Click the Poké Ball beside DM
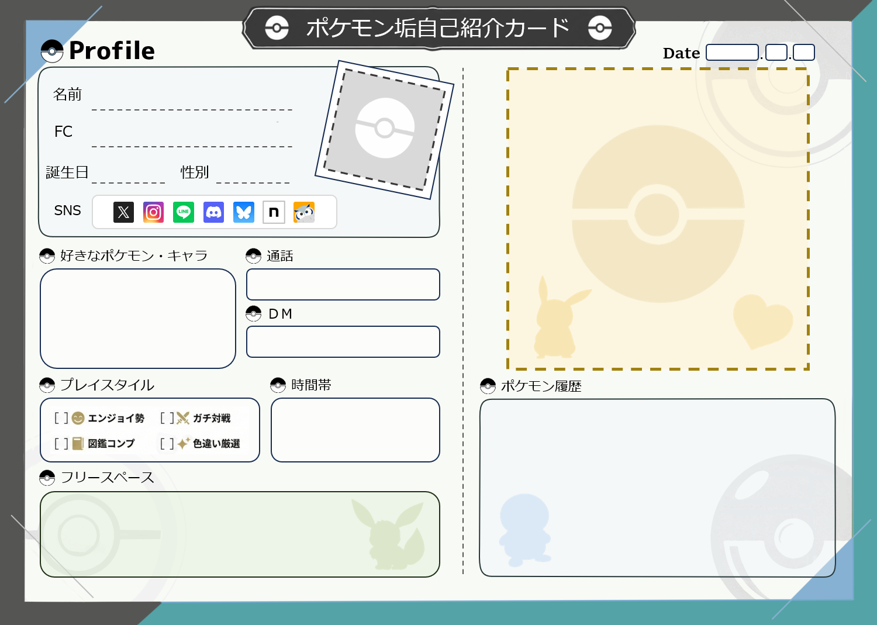Image resolution: width=877 pixels, height=625 pixels. click(253, 314)
